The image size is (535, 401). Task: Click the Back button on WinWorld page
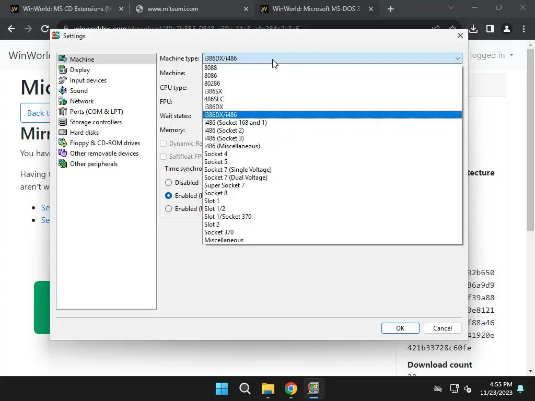point(36,113)
